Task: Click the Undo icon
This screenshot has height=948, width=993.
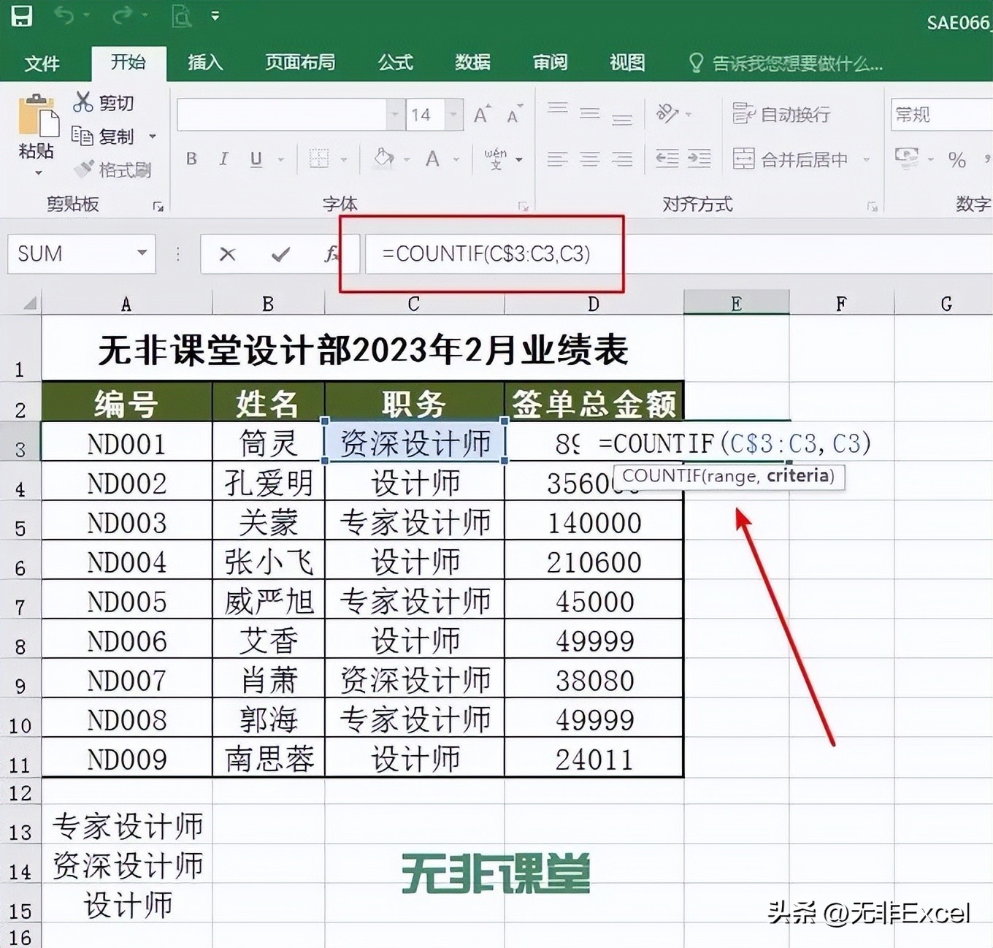Action: (64, 17)
